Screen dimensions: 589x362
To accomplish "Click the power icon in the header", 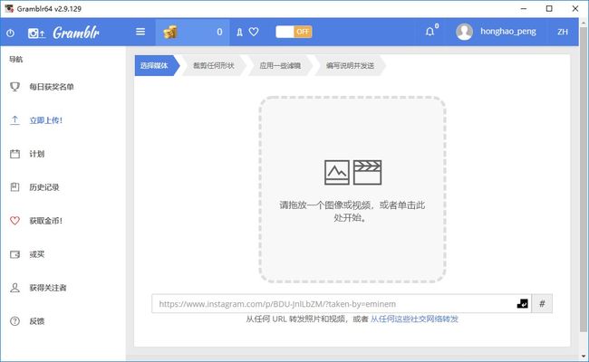I will [11, 33].
